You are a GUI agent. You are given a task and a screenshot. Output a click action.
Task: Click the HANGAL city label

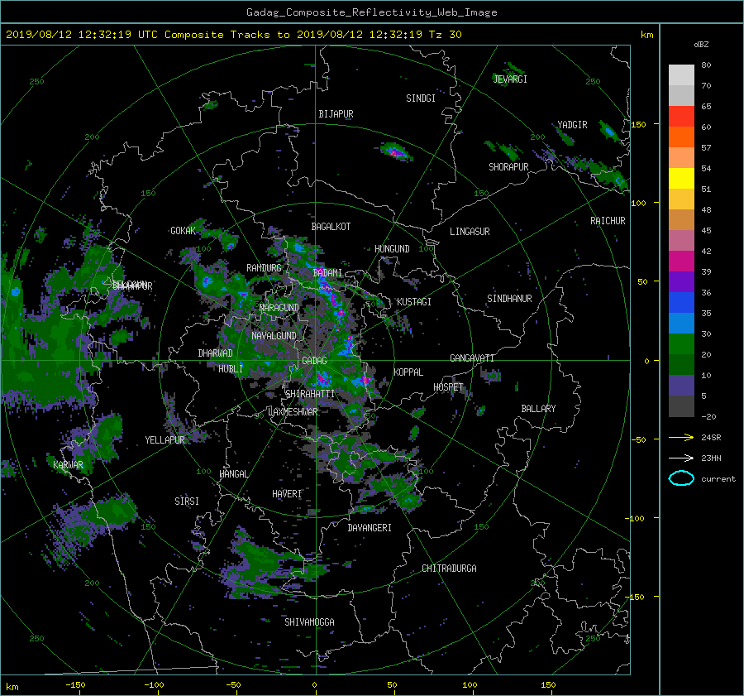234,474
